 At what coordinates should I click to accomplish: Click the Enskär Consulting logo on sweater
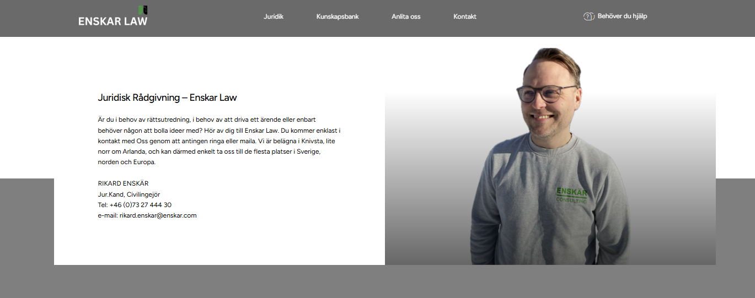point(571,194)
